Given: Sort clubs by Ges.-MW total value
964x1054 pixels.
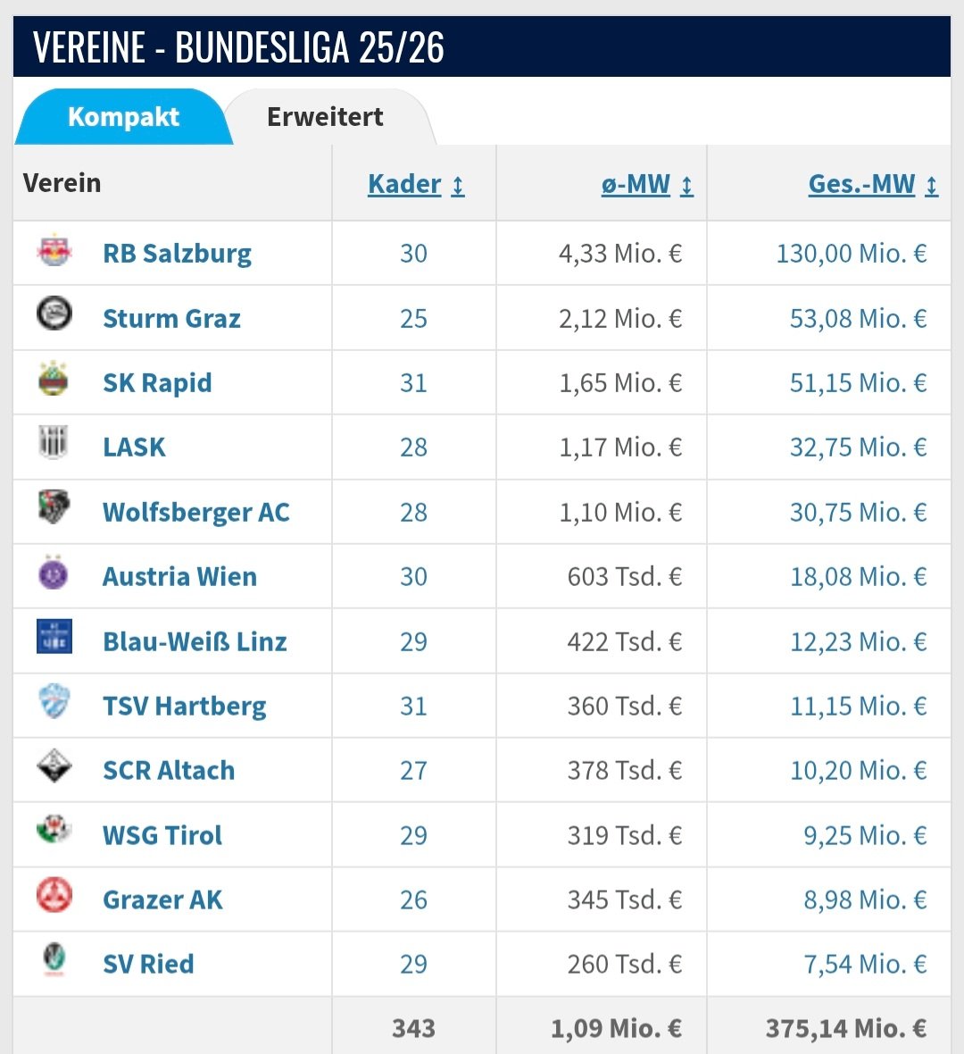Looking at the screenshot, I should [x=872, y=184].
